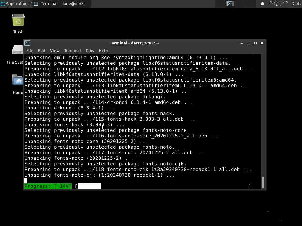Open the Terminal menu
Screen dimensions: 302x226
pyautogui.click(x=73, y=51)
